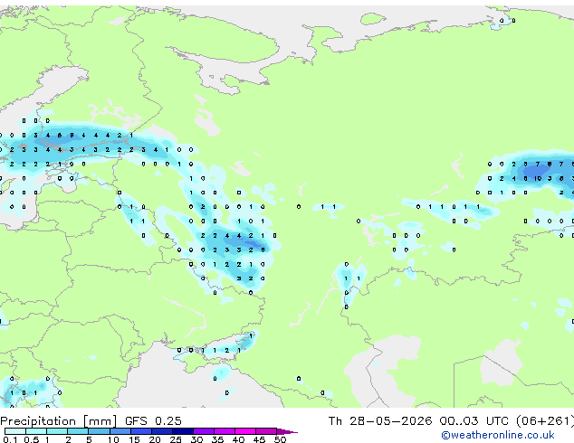Viewport: 574px width, 443px height.
Task: Select the 35–40 mm legend color swatch
Action: coord(225,431)
